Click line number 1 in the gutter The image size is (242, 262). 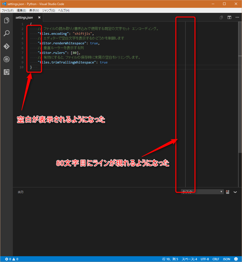(23, 24)
